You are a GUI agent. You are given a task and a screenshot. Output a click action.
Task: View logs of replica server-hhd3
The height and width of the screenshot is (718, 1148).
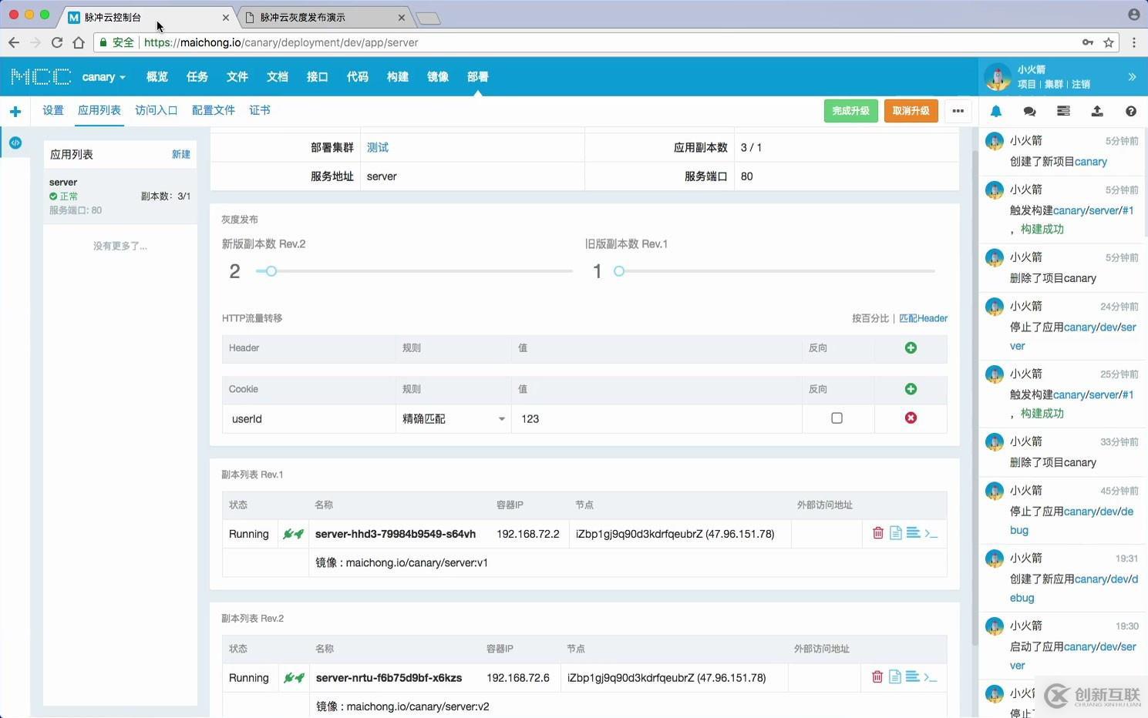pos(913,532)
